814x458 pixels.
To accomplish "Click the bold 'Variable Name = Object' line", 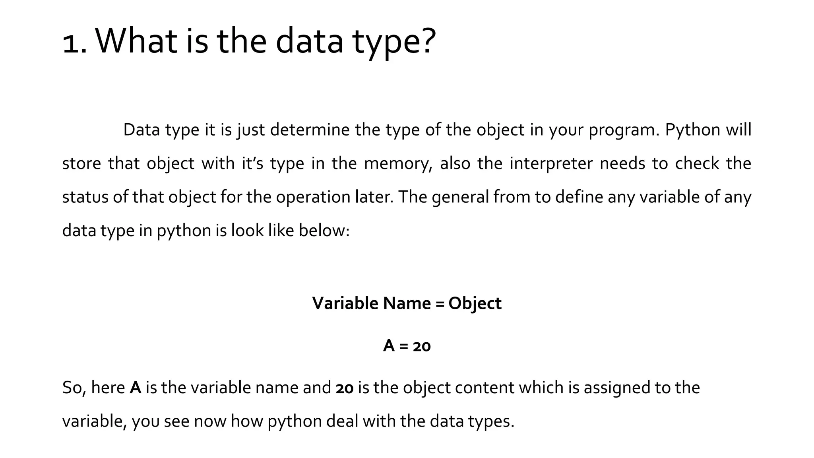I will tap(407, 303).
